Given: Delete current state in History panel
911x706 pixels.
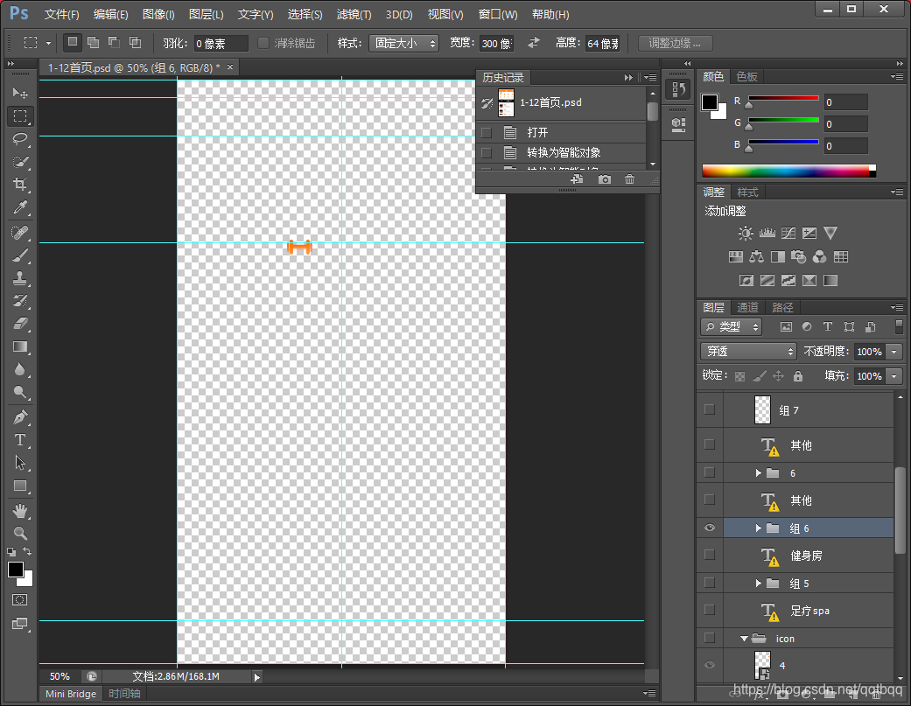Looking at the screenshot, I should point(629,179).
